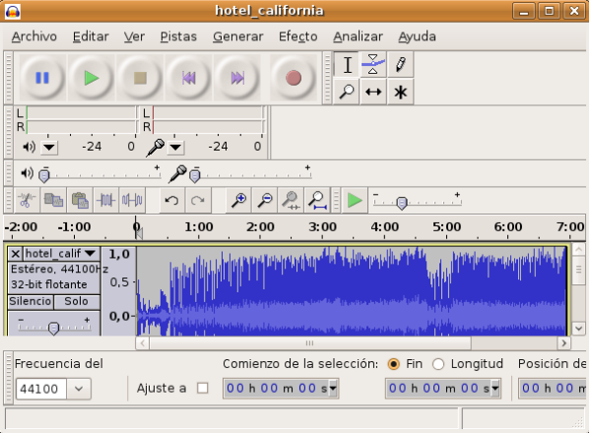591x433 pixels.
Task: Select the Envelope tool
Action: pyautogui.click(x=373, y=65)
